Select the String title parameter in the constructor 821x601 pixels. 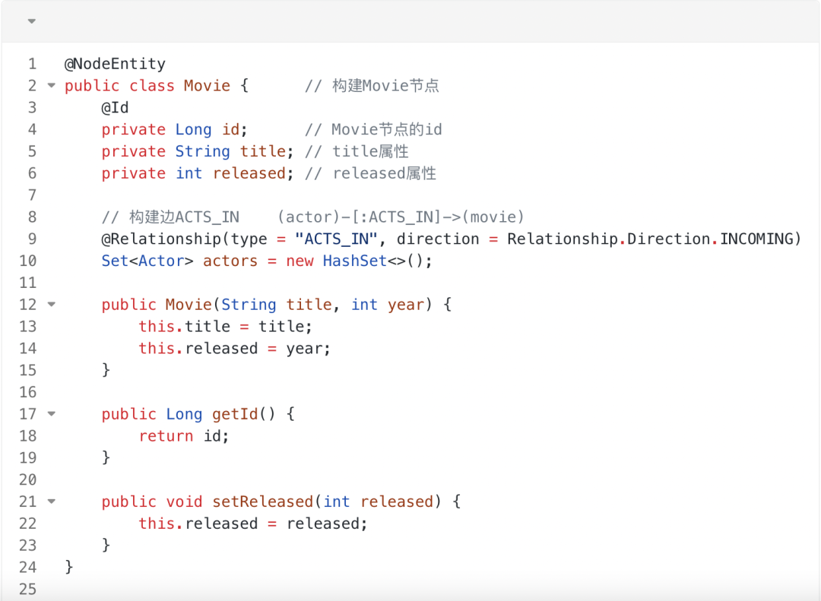(277, 304)
